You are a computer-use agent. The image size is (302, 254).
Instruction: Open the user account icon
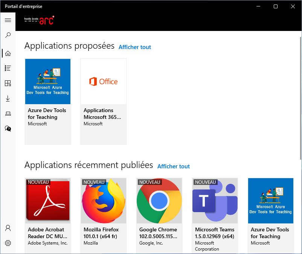pos(8,228)
